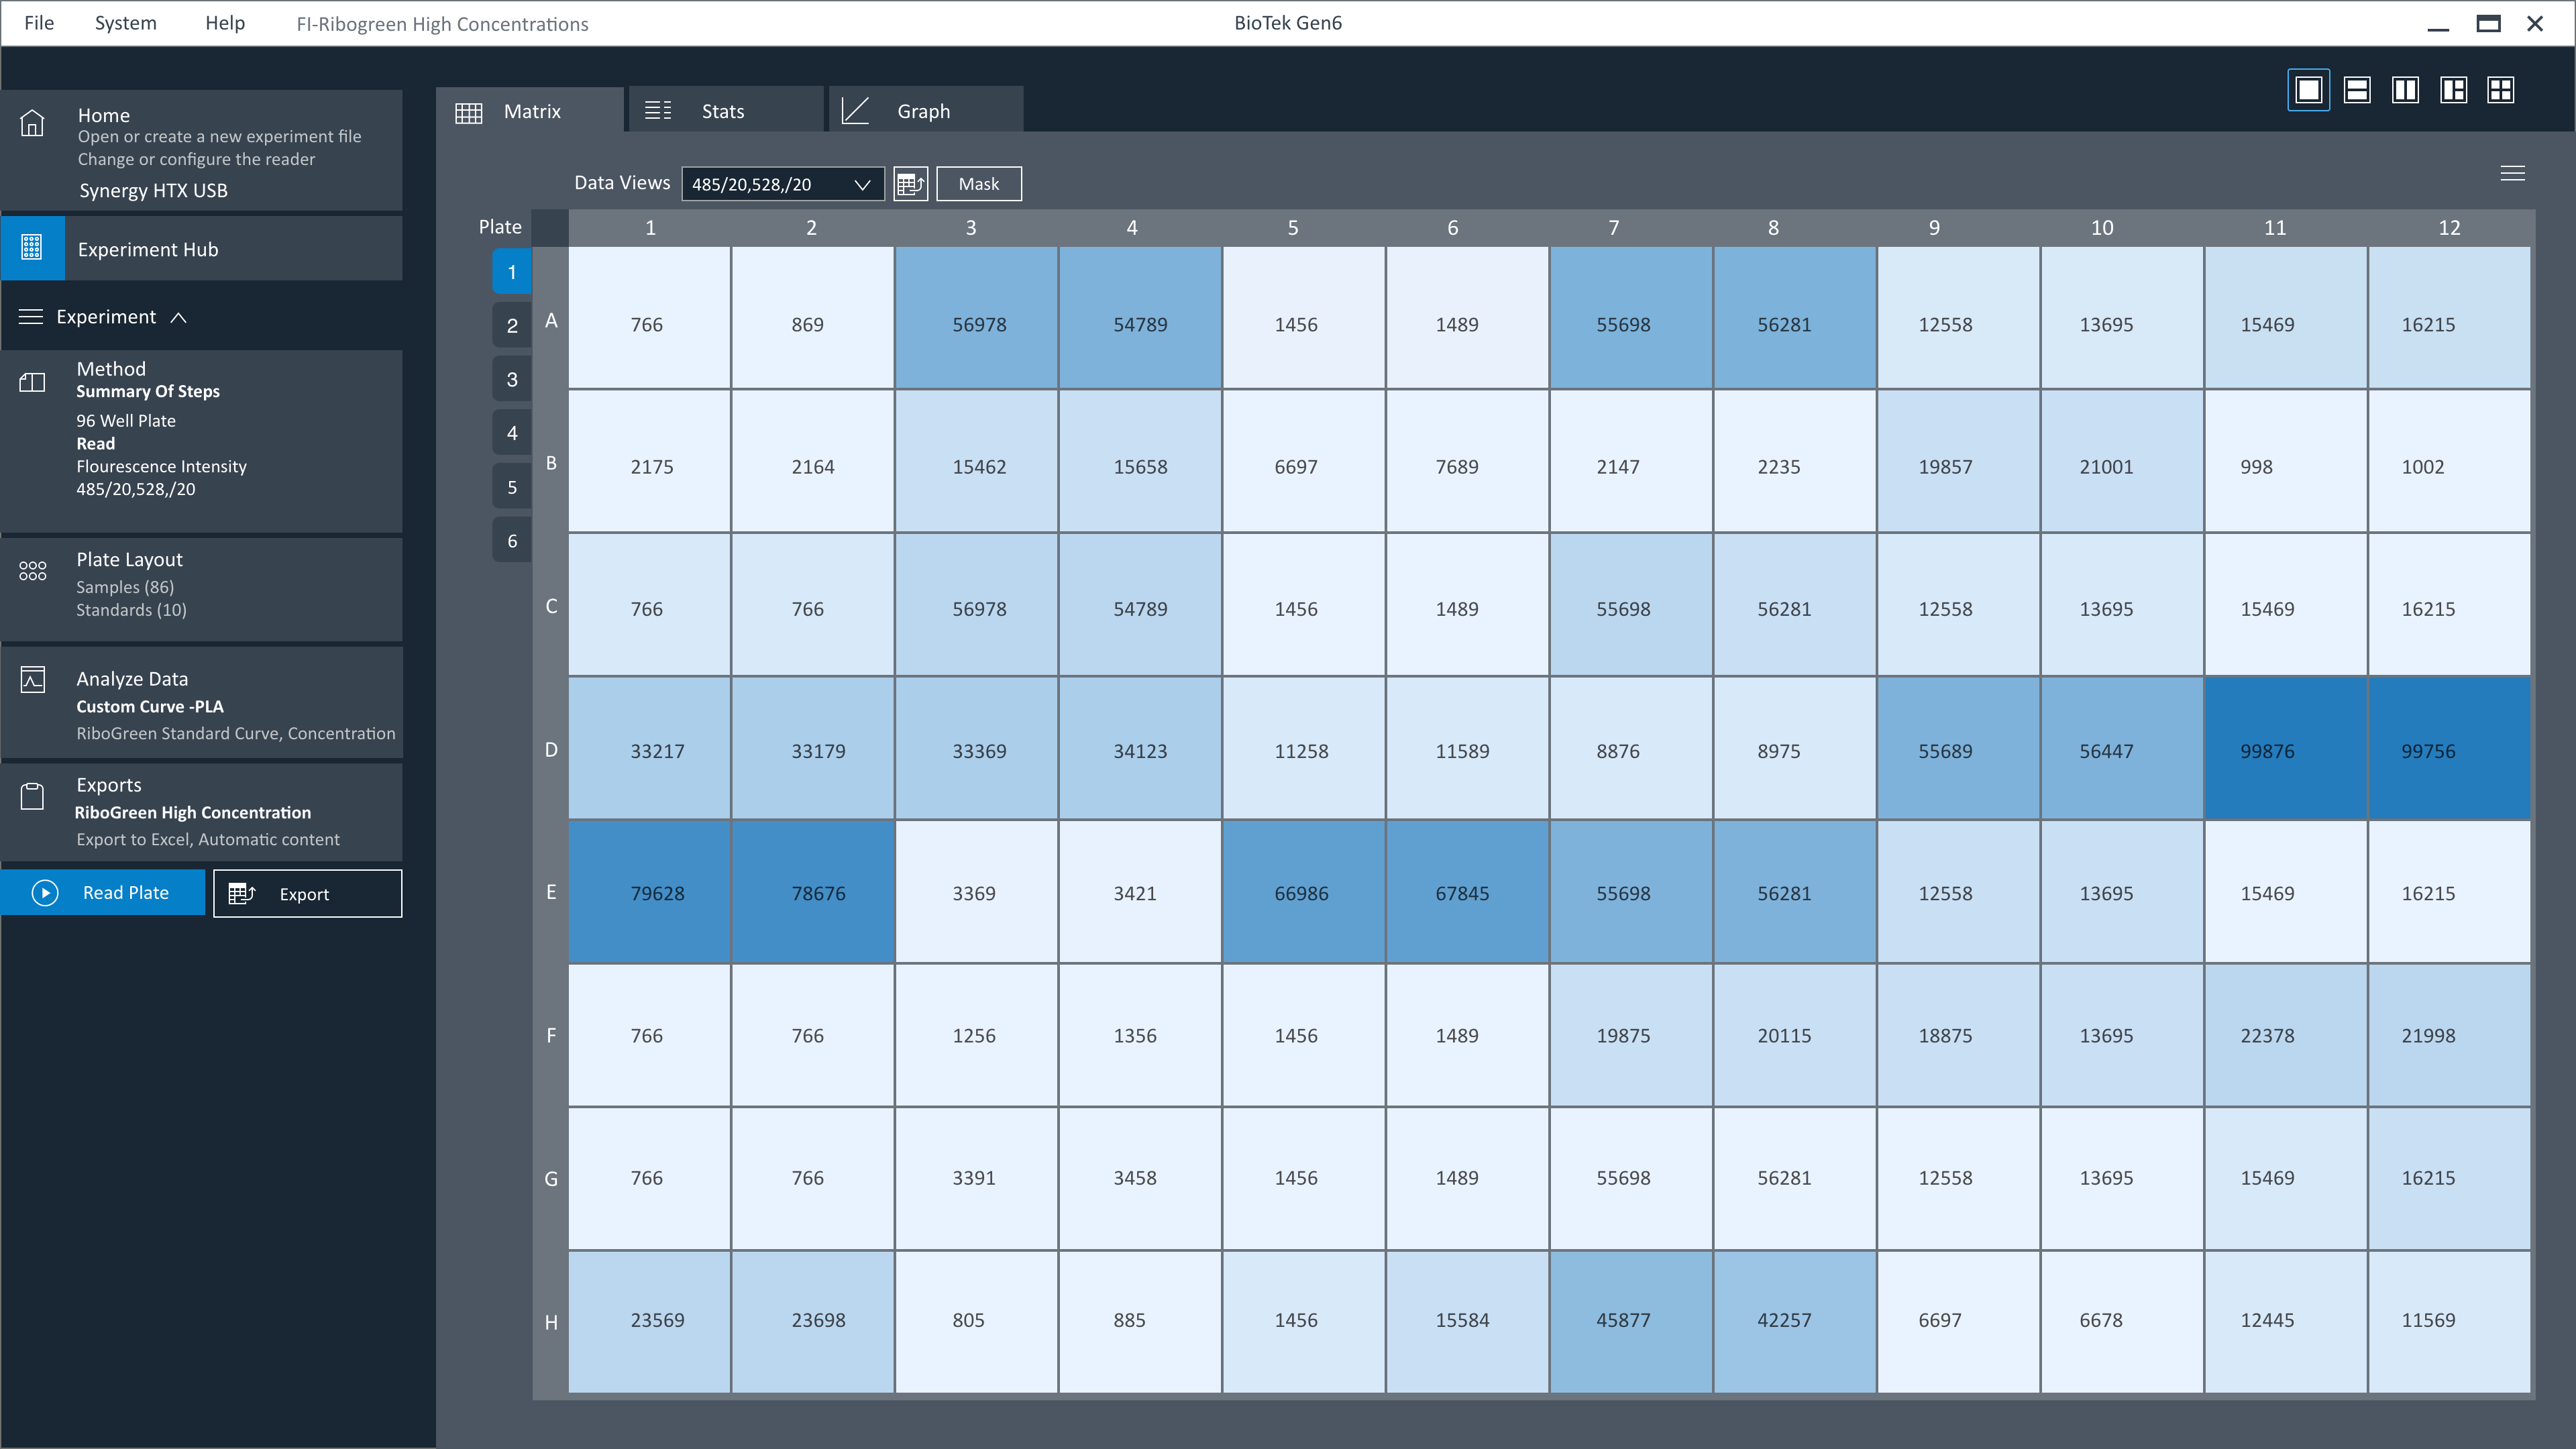Click the Plate Layout circles icon
The height and width of the screenshot is (1449, 2576).
[32, 570]
